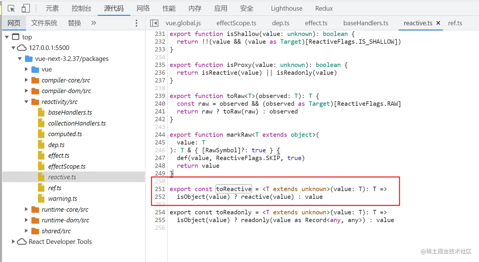This screenshot has width=479, height=262.
Task: Open collectionHandlers.ts in the file tree
Action: click(x=77, y=123)
